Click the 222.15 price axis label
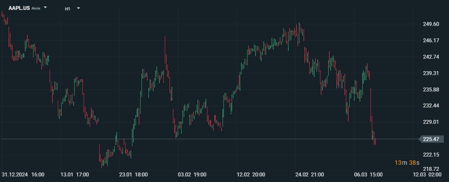The height and width of the screenshot is (182, 449). [431, 155]
